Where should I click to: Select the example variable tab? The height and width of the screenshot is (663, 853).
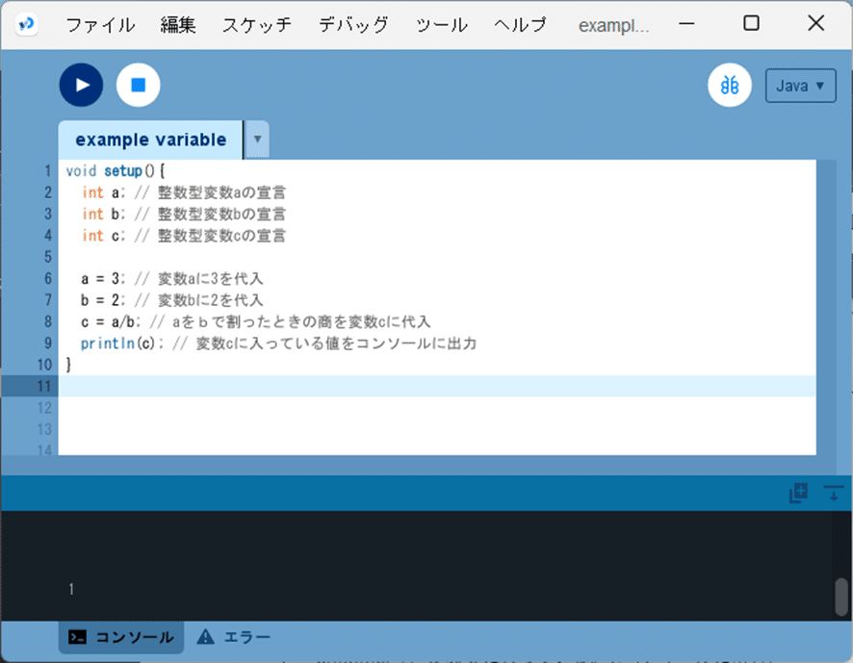[151, 140]
